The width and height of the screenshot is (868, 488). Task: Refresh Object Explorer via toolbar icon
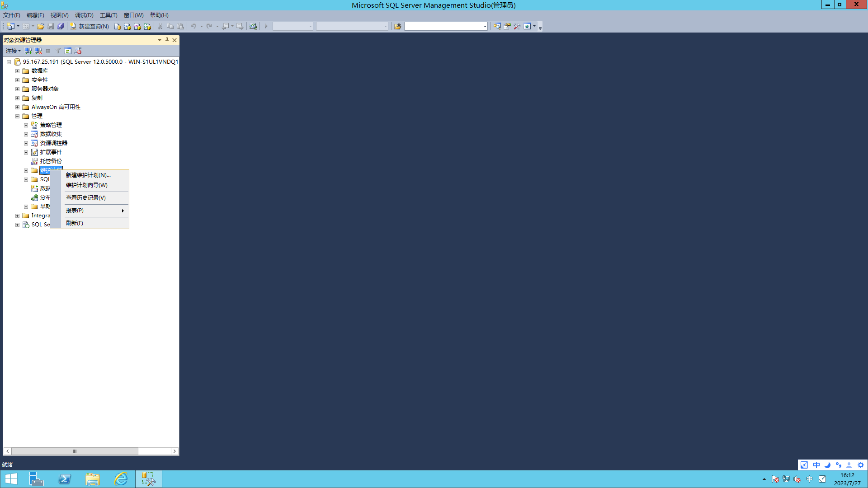[x=68, y=51]
